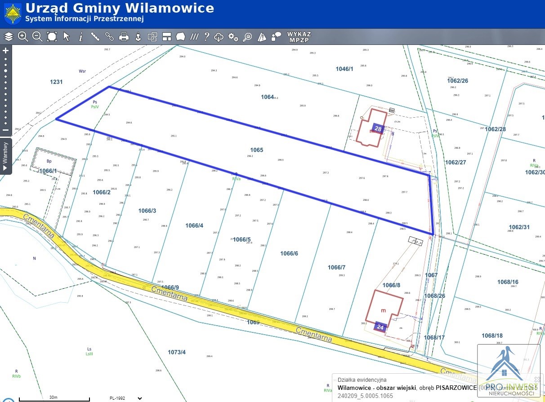Click the printer icon to print map

pyautogui.click(x=124, y=36)
